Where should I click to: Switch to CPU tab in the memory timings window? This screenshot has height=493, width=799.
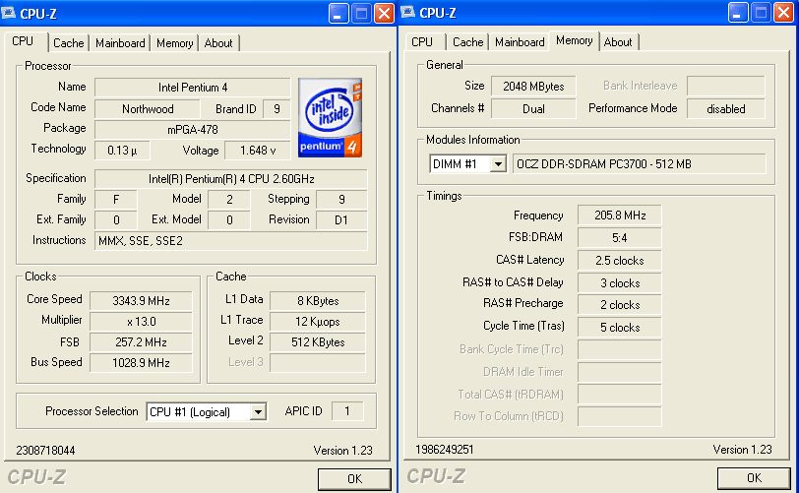[x=422, y=42]
